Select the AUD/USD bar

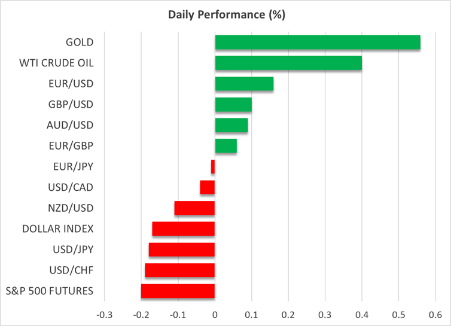click(231, 125)
